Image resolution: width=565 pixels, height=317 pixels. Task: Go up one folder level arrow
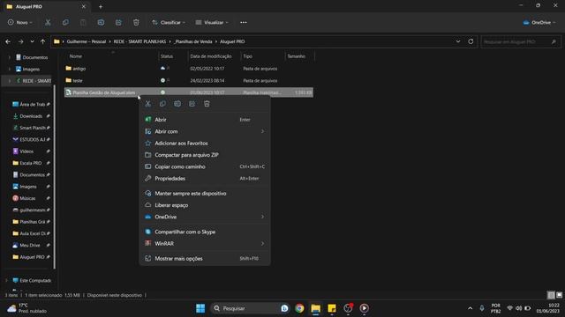point(43,41)
